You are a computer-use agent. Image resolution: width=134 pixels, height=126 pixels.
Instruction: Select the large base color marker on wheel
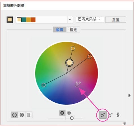70,63
